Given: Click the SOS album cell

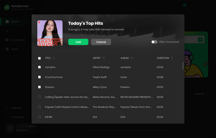Looking at the screenshot, I should coord(123,117).
